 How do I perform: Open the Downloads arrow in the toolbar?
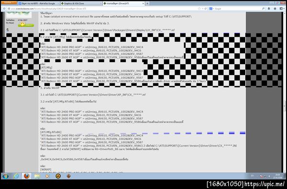click(x=269, y=9)
